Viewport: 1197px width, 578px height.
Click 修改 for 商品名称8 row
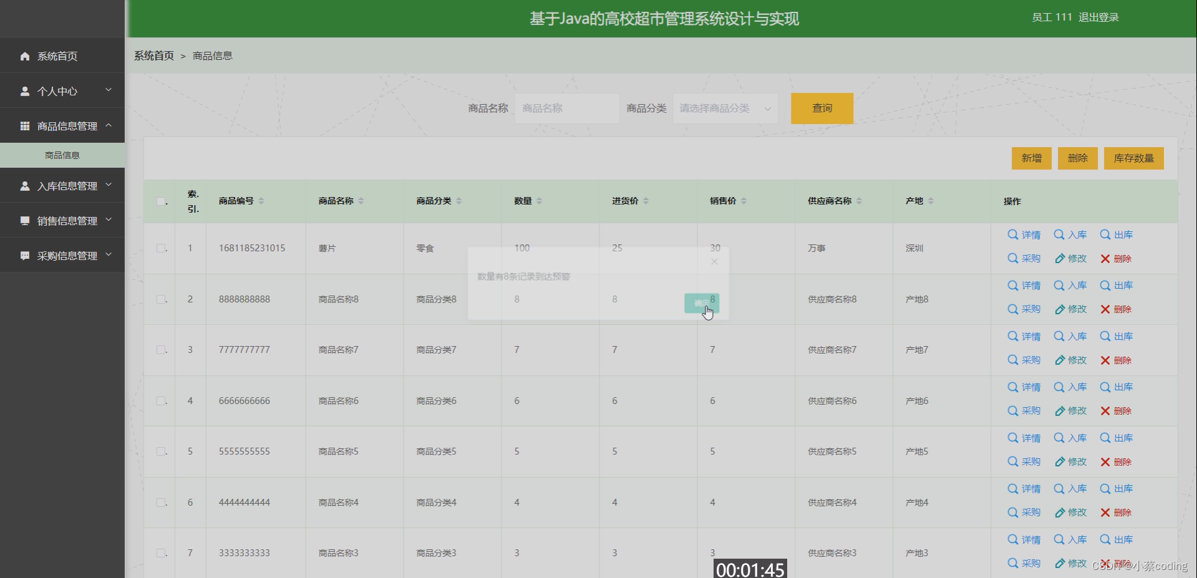1070,309
